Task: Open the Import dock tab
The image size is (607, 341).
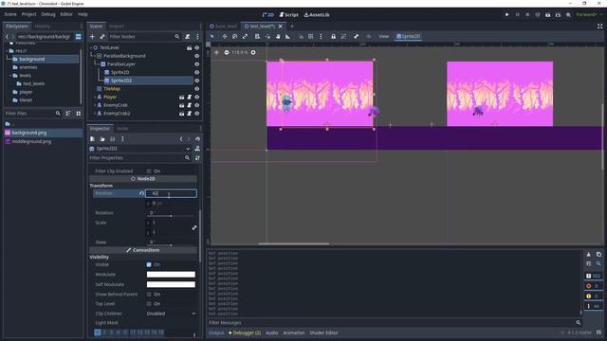Action: pos(117,27)
